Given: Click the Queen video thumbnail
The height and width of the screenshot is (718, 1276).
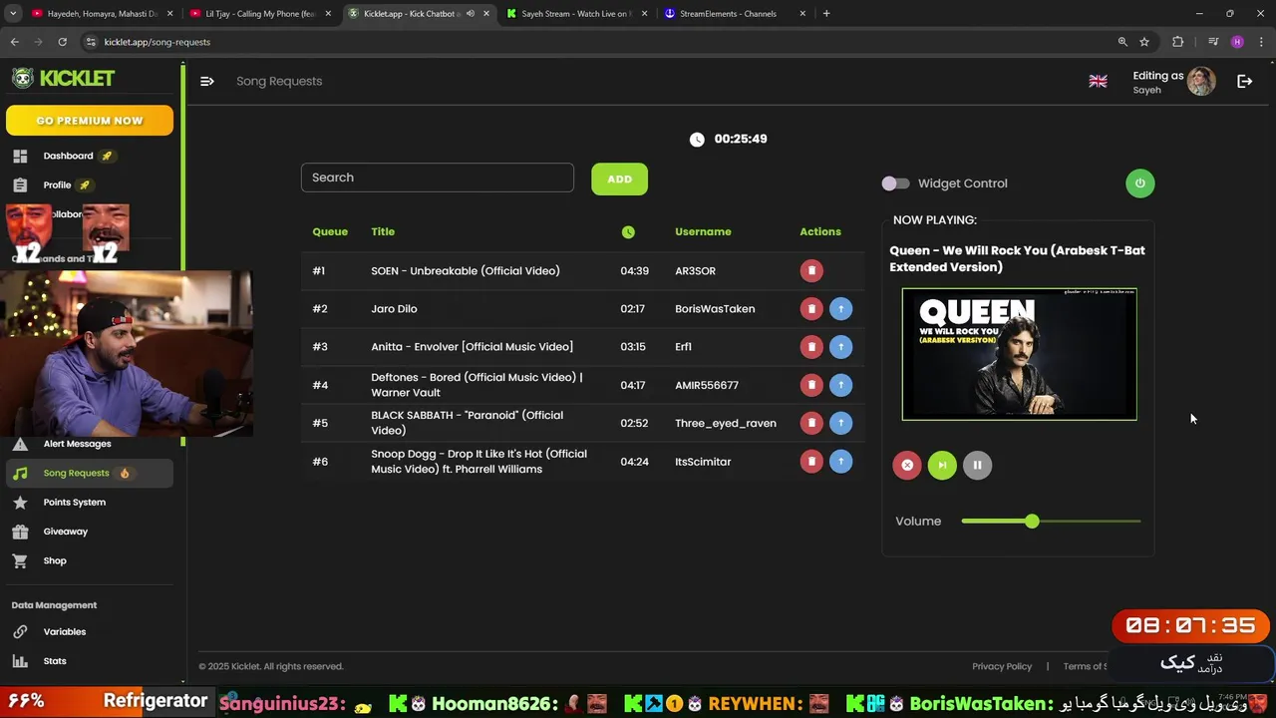Looking at the screenshot, I should click(x=1019, y=354).
